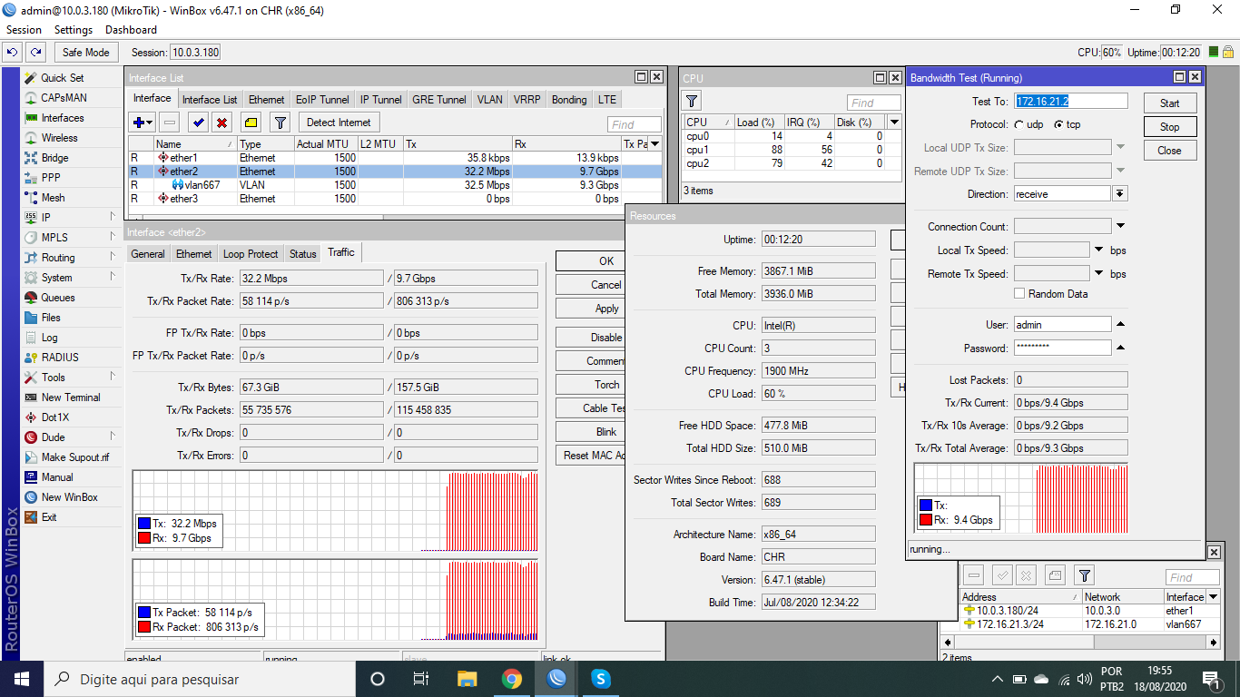Open CAPsMAN from sidebar
The width and height of the screenshot is (1240, 697).
point(64,98)
